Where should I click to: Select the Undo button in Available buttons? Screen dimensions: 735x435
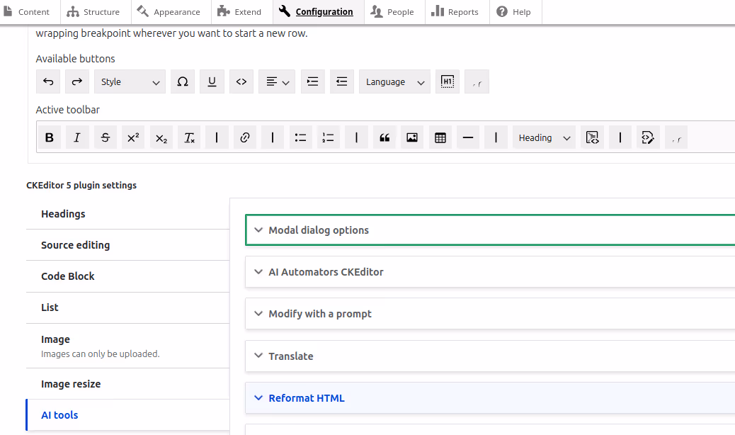click(x=48, y=81)
